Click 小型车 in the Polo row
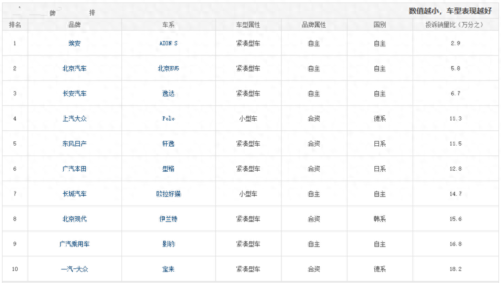This screenshot has height=283, width=501. pos(248,118)
